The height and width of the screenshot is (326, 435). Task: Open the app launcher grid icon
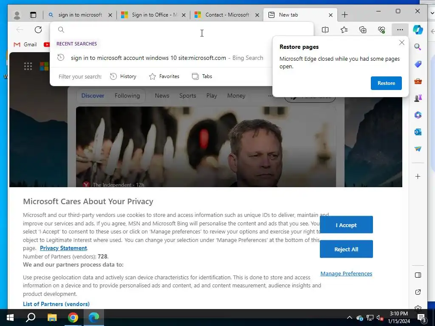coord(28,66)
